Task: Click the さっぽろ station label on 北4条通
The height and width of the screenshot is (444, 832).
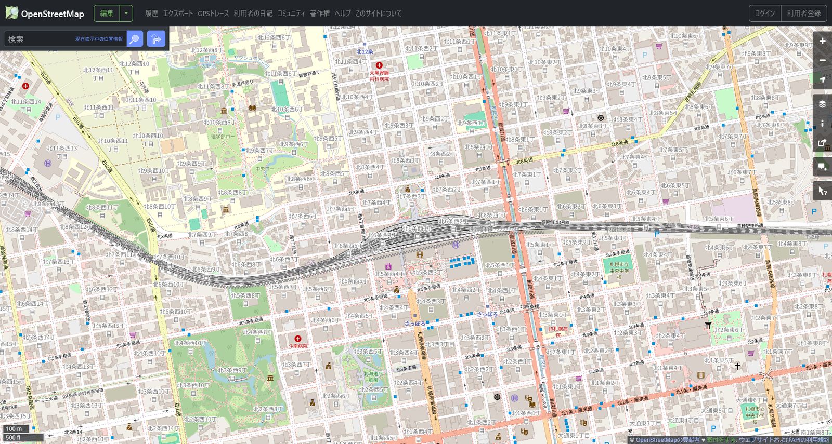Action: (487, 314)
